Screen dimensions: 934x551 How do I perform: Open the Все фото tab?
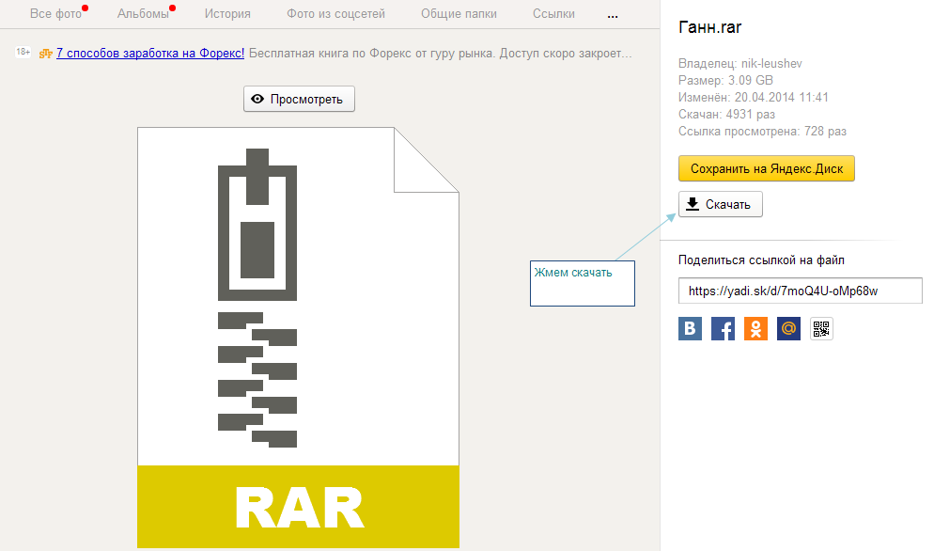(x=56, y=14)
